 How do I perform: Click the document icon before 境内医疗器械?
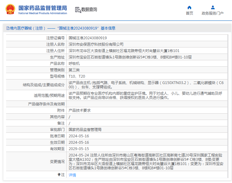8,28
